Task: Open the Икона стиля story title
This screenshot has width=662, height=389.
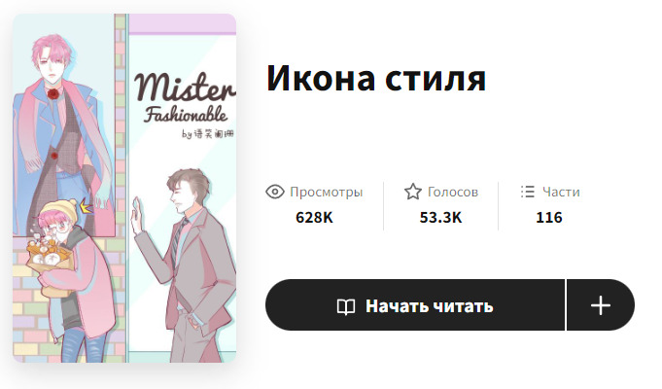Action: [376, 79]
